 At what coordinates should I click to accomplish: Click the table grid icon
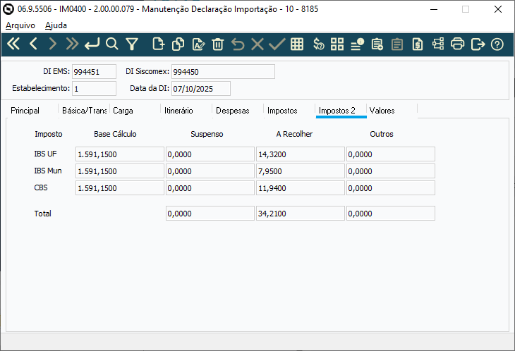297,44
